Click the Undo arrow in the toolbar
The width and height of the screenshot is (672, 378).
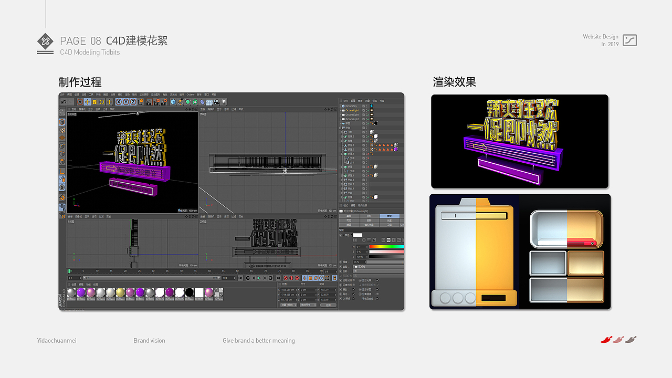[x=64, y=102]
